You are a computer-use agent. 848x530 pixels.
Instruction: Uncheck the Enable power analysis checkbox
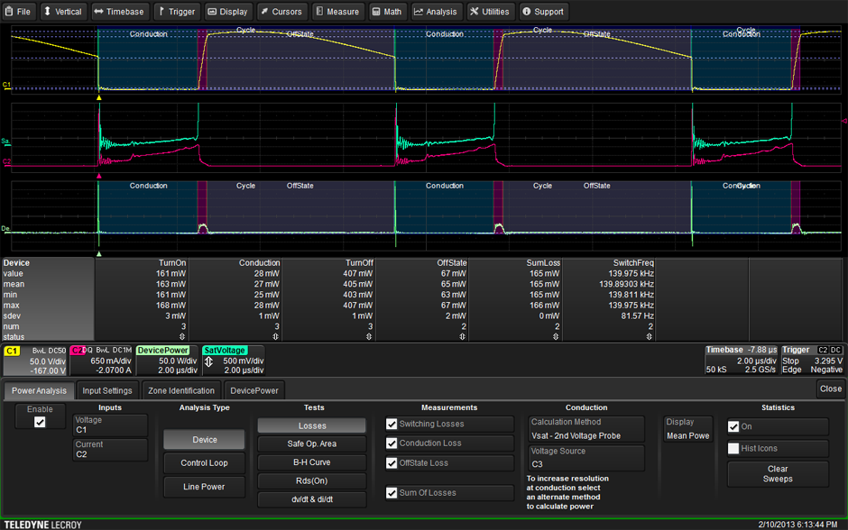40,422
